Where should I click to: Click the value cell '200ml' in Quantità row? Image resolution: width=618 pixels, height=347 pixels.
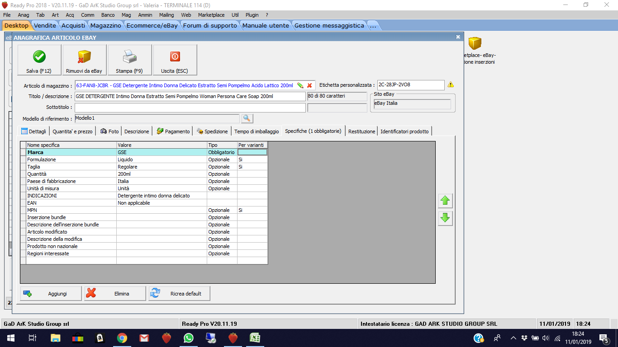pos(162,174)
